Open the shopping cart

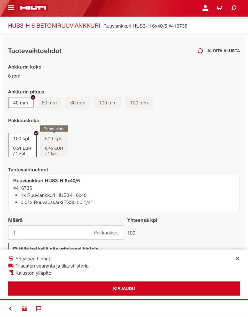[219, 8]
